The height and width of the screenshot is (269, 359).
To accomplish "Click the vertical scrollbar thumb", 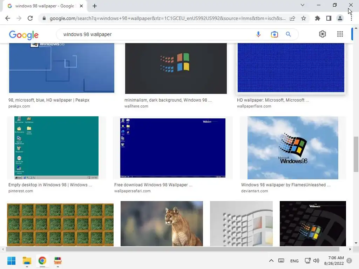I will pyautogui.click(x=356, y=154).
